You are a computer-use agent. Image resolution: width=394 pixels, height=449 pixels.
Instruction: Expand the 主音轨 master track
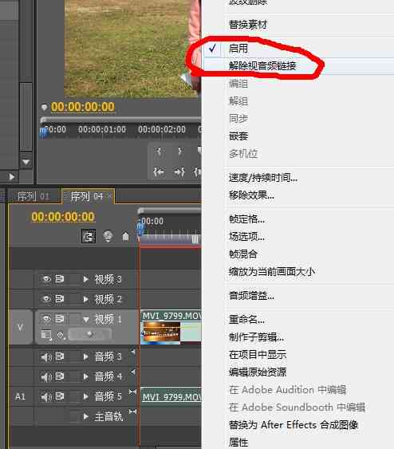tap(85, 416)
